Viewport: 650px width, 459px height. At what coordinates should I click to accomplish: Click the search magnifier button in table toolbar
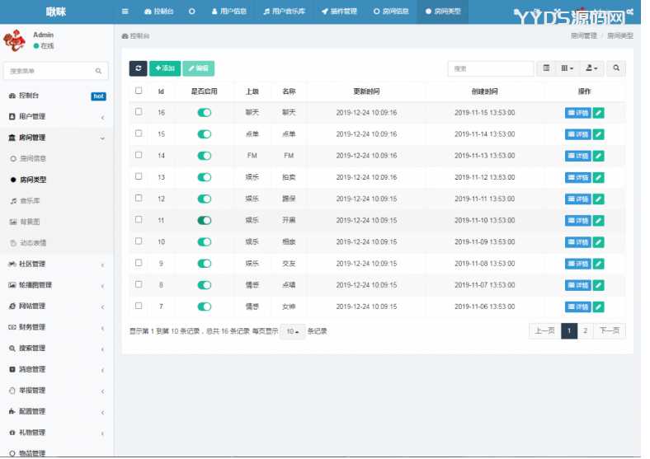[615, 68]
